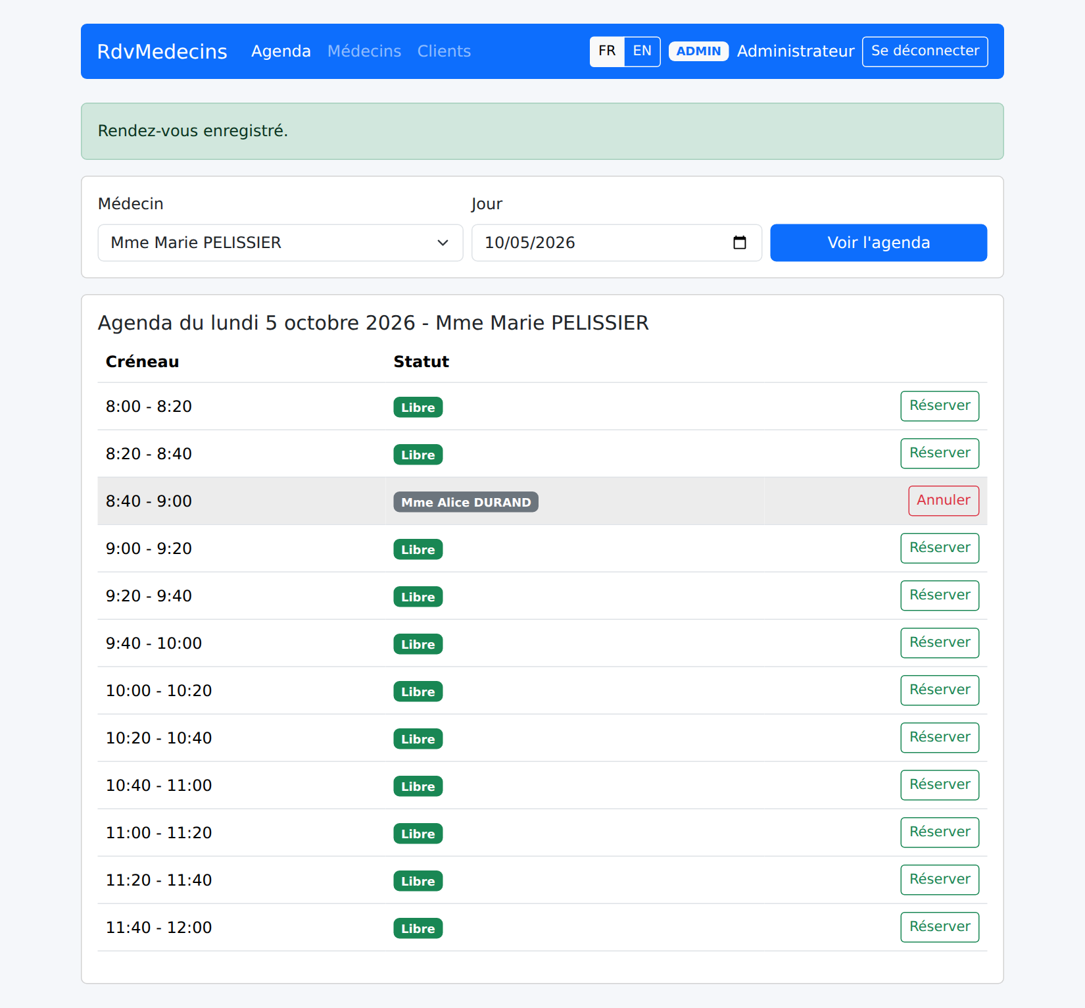This screenshot has height=1008, width=1085.
Task: Open the calendar picker icon in Jour field
Action: [x=739, y=243]
